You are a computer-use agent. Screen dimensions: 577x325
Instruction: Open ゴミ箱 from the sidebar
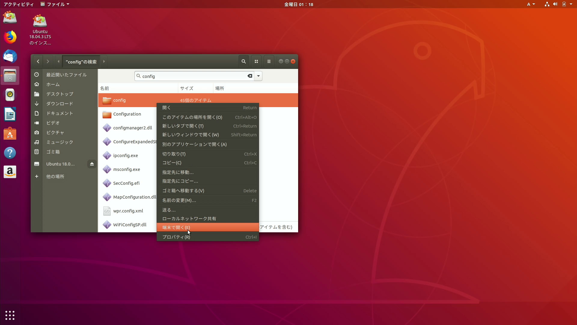pyautogui.click(x=53, y=152)
